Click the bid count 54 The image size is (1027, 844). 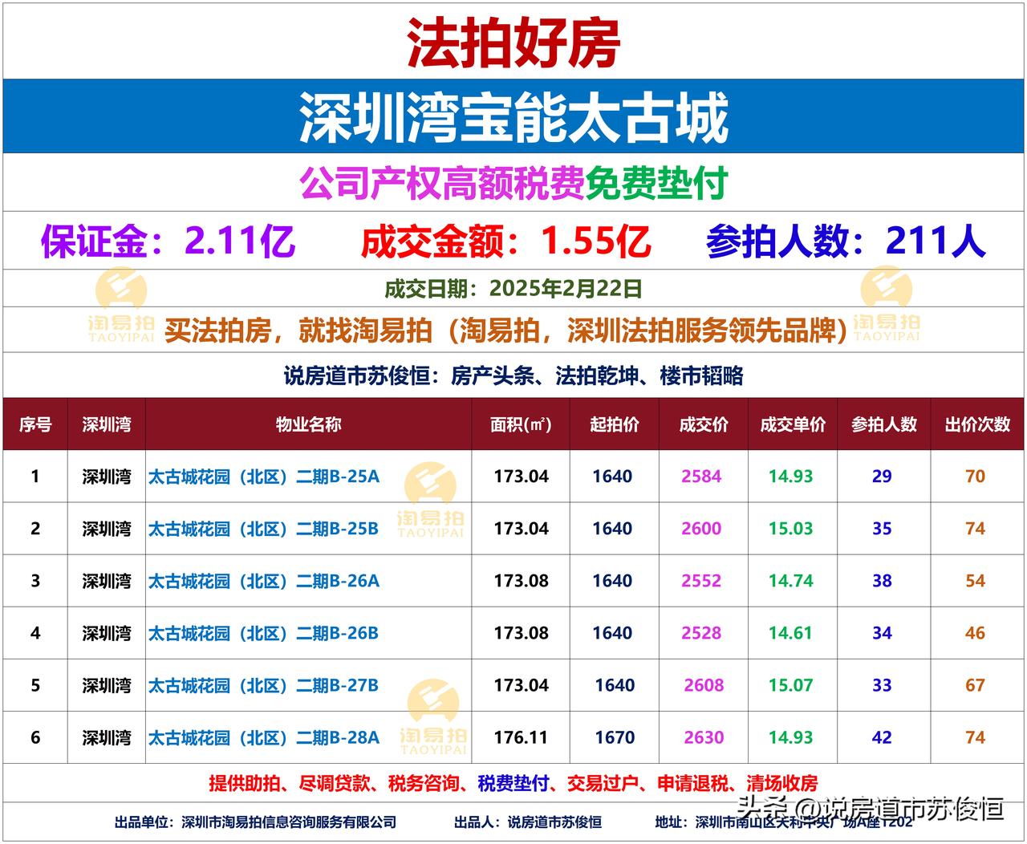point(975,581)
